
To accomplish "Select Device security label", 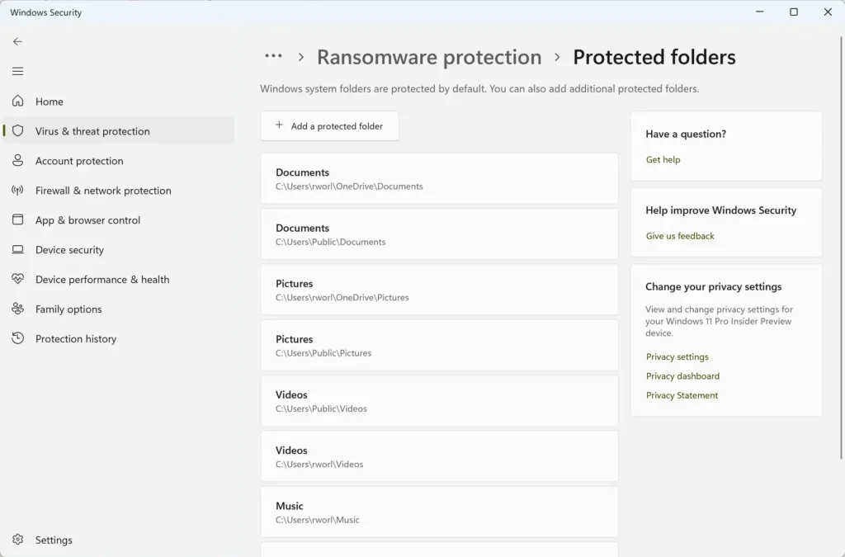I will (69, 250).
